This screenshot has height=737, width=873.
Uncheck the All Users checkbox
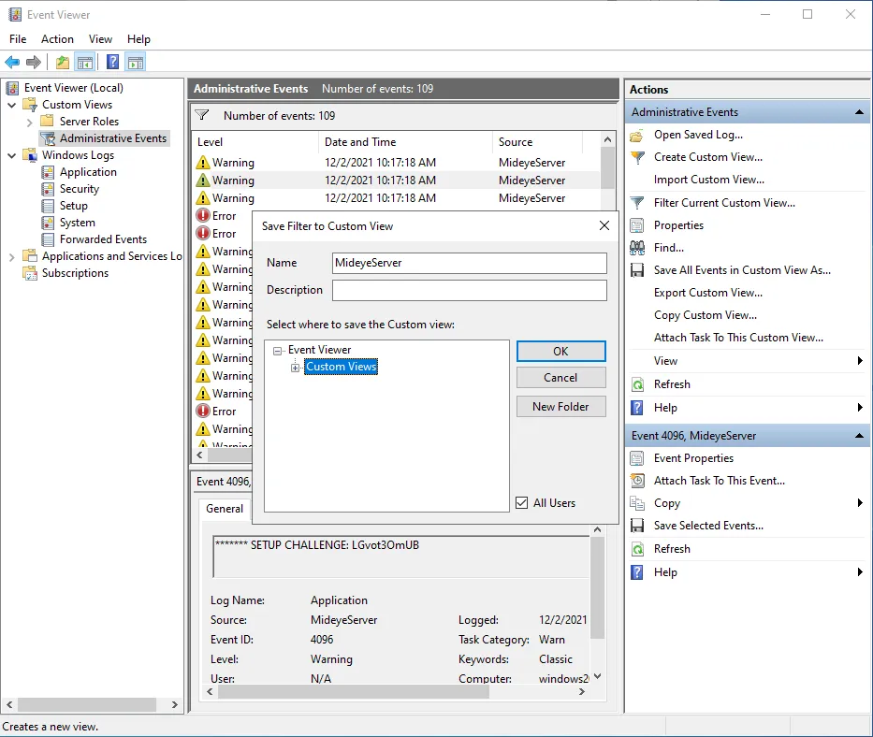pos(521,502)
